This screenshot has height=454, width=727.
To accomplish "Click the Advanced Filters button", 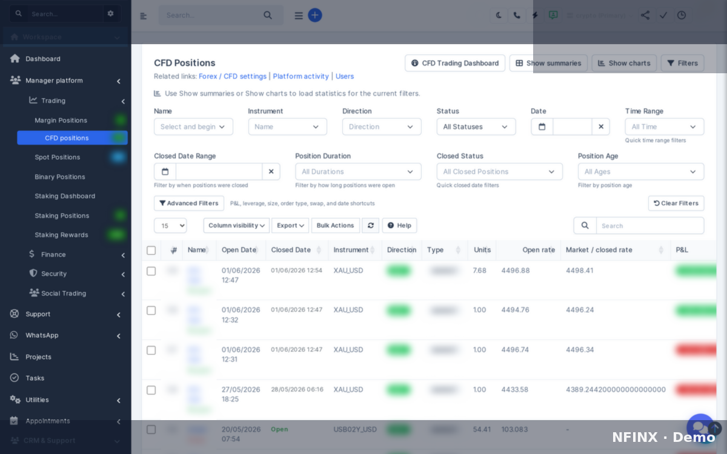I will [x=189, y=203].
